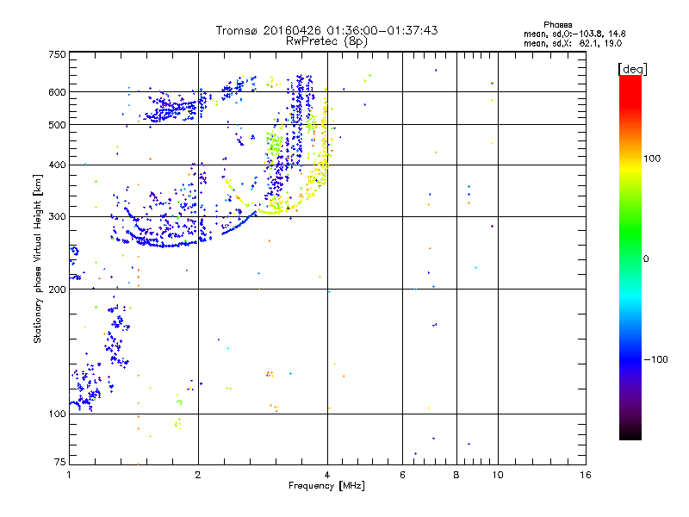Click the 'mean, sd,X: 82.1, 19.0' statistic line
The image size is (689, 517).
click(x=573, y=43)
